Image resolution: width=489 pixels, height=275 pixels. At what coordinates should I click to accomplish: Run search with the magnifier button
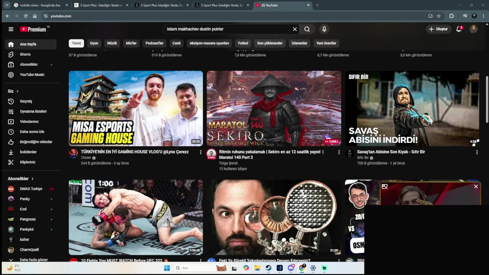coord(307,29)
